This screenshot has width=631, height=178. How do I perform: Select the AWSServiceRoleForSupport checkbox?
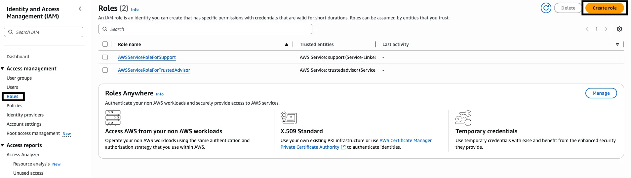pos(105,57)
